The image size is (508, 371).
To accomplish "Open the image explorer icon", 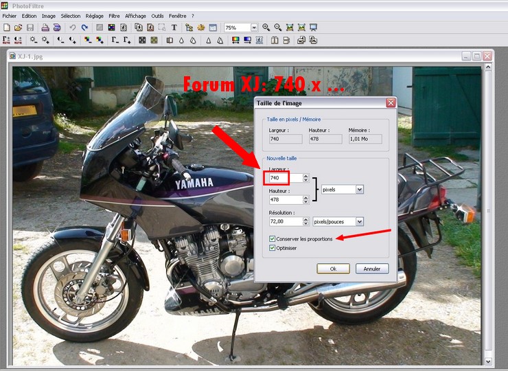I will [x=189, y=27].
